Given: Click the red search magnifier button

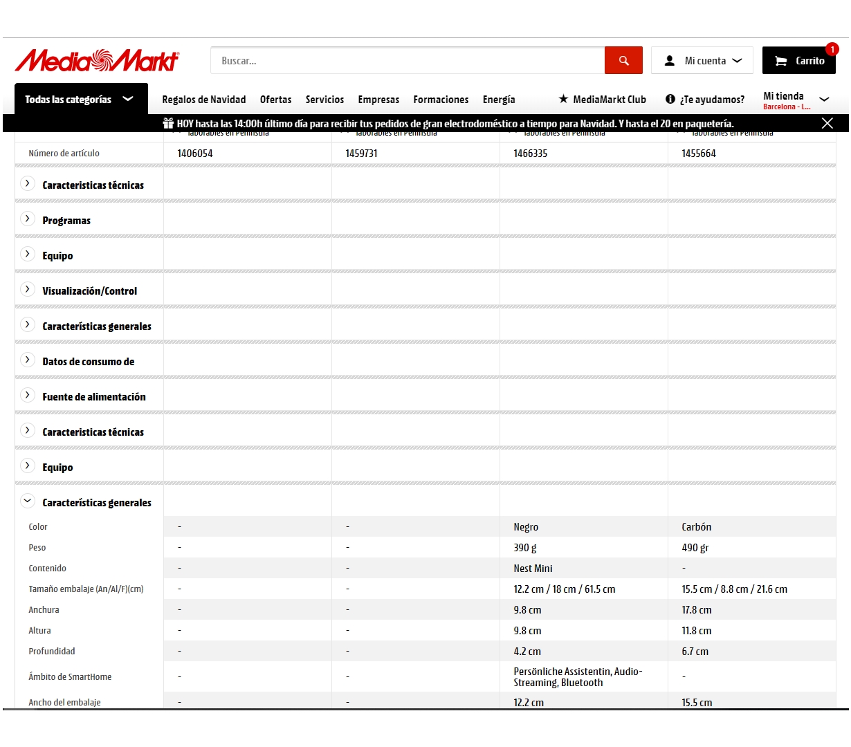Looking at the screenshot, I should (x=623, y=61).
